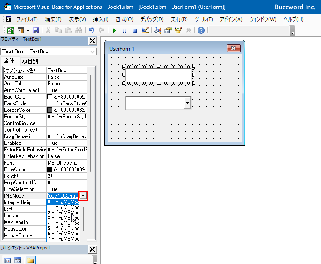This screenshot has width=321, height=264.
Task: Click the Reset stop icon
Action: coord(134,31)
